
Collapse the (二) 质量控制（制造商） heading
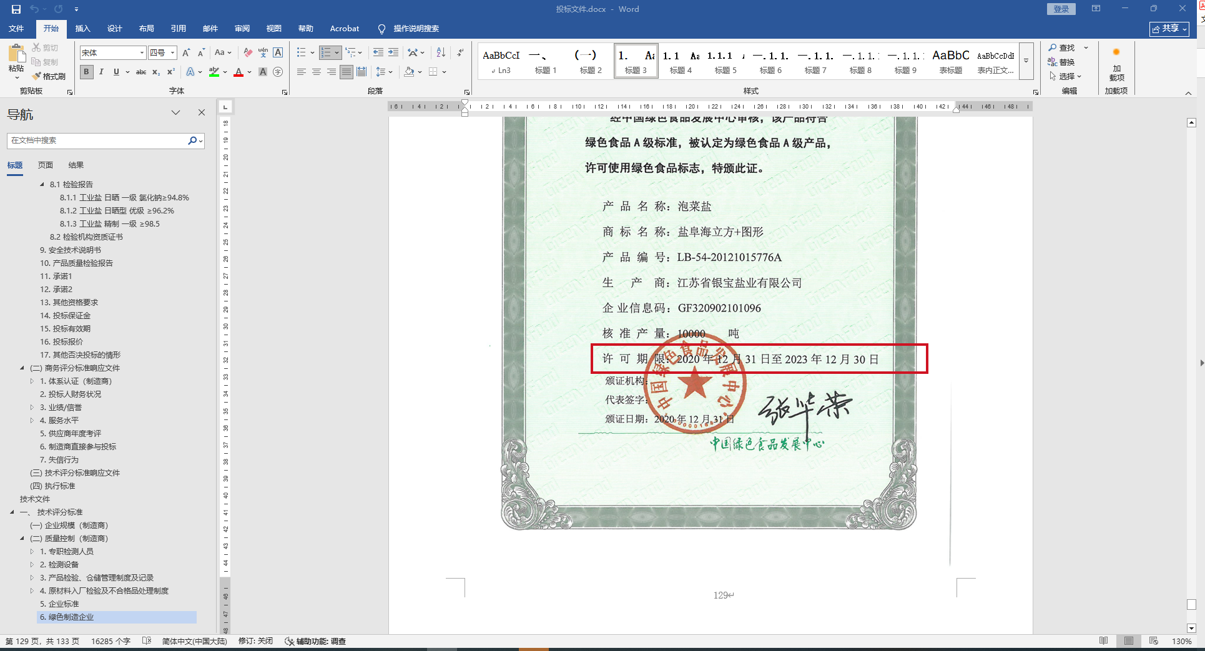coord(22,538)
